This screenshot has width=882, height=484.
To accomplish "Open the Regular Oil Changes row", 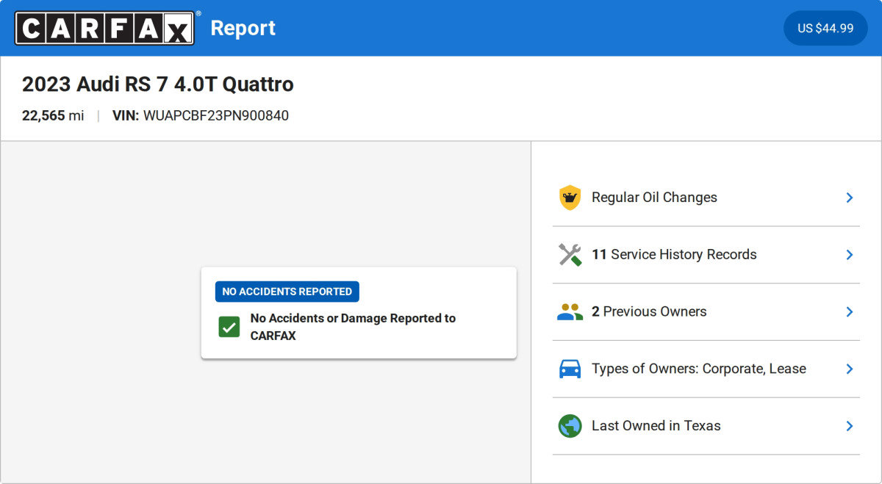I will coord(706,198).
